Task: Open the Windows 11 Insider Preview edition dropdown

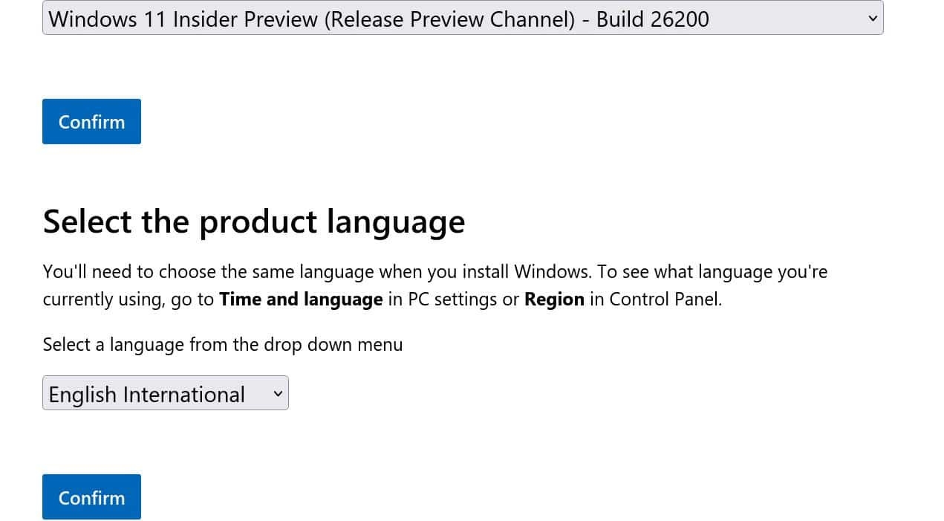Action: pos(463,18)
